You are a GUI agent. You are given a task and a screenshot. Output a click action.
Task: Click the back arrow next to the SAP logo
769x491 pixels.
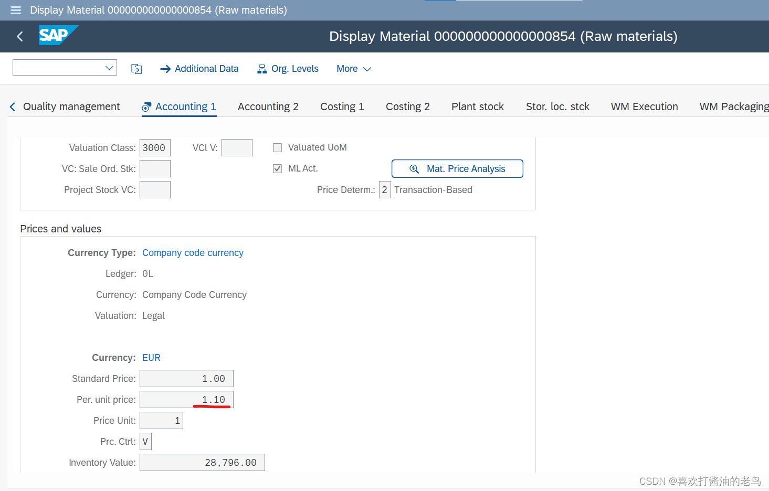19,36
